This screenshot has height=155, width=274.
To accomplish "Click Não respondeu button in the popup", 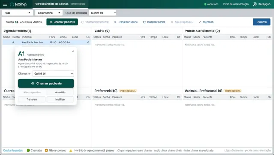I will (x=32, y=92).
